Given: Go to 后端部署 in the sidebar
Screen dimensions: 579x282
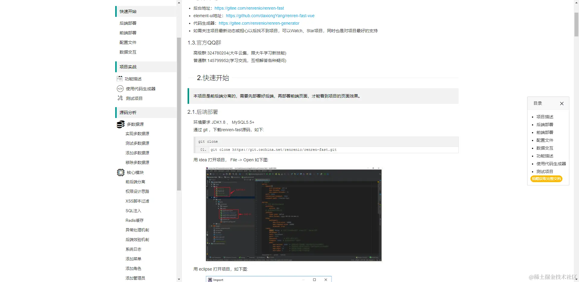Looking at the screenshot, I should click(x=128, y=23).
